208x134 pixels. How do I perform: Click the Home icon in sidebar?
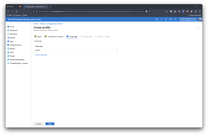pos(8,27)
